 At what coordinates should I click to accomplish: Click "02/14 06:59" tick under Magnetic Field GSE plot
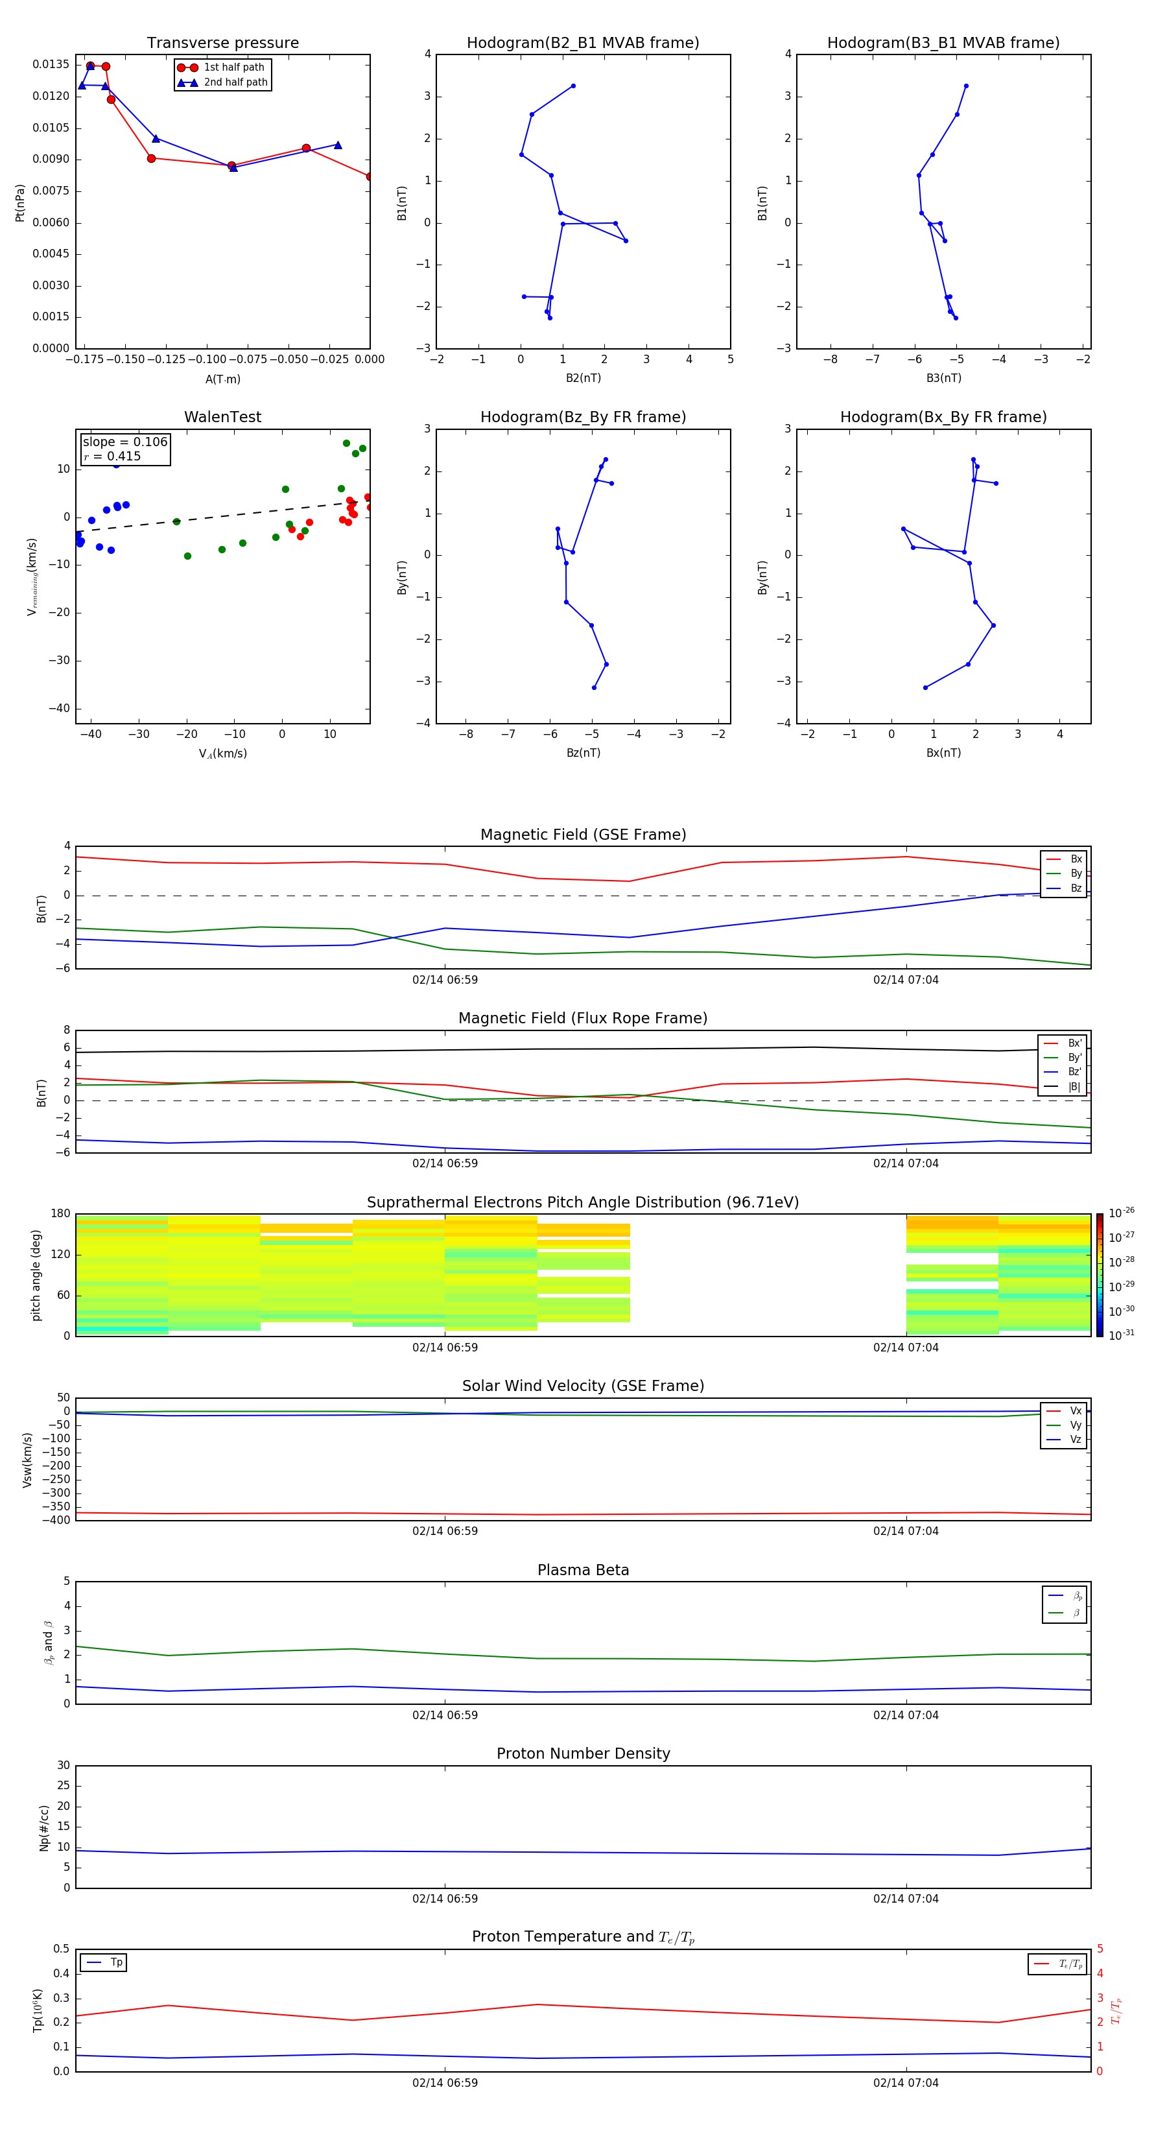[x=444, y=981]
